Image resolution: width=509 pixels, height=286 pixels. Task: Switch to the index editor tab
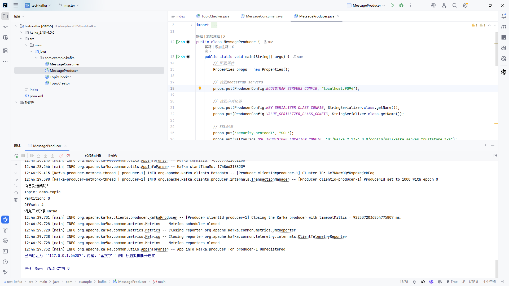tap(178, 16)
